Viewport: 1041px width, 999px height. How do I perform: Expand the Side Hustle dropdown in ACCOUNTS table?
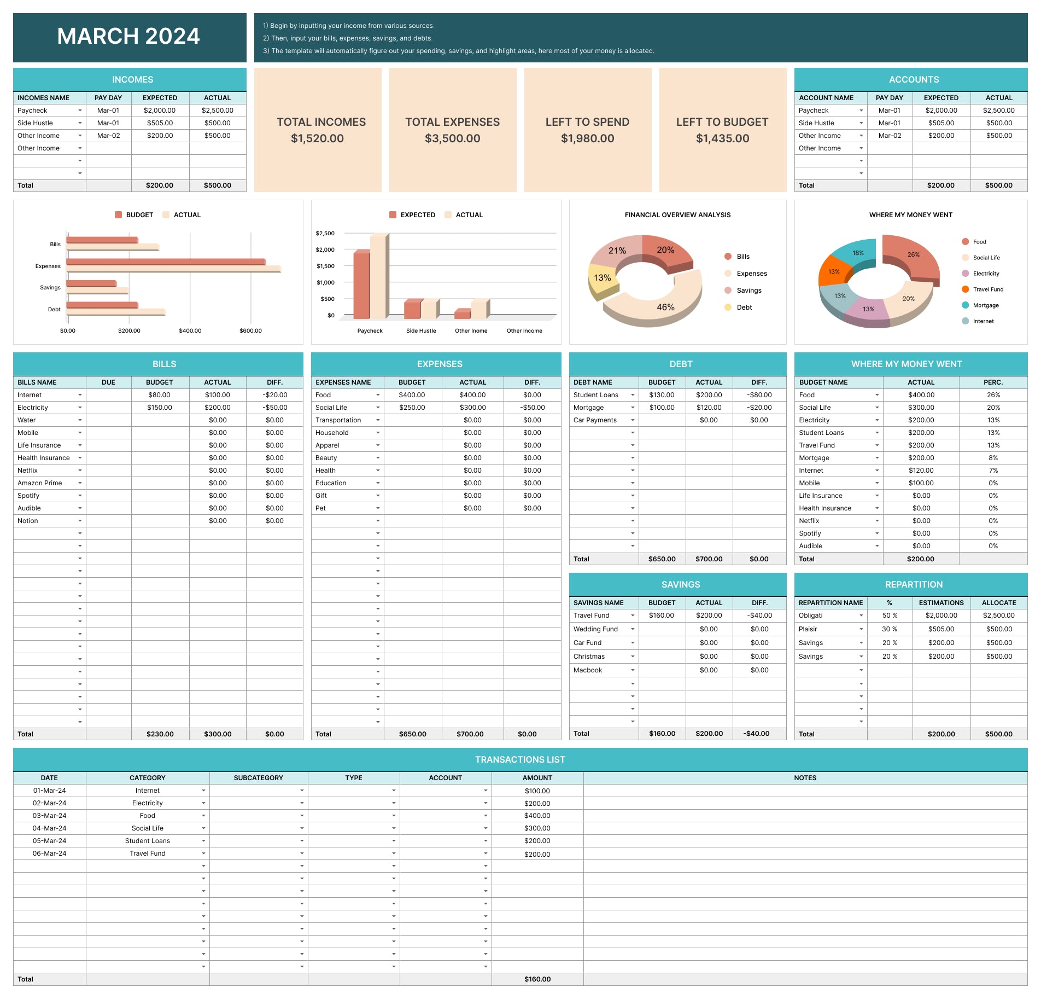pos(861,123)
